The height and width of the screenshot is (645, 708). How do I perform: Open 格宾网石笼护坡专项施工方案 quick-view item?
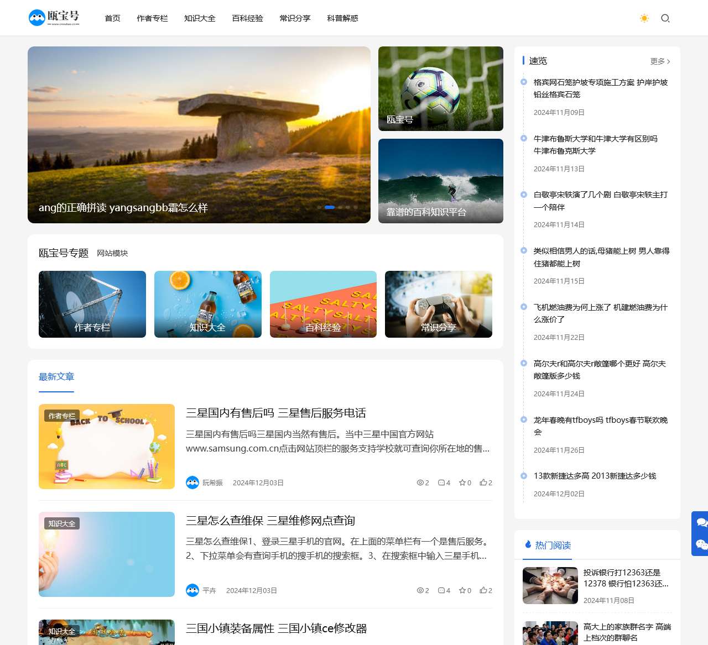(601, 88)
